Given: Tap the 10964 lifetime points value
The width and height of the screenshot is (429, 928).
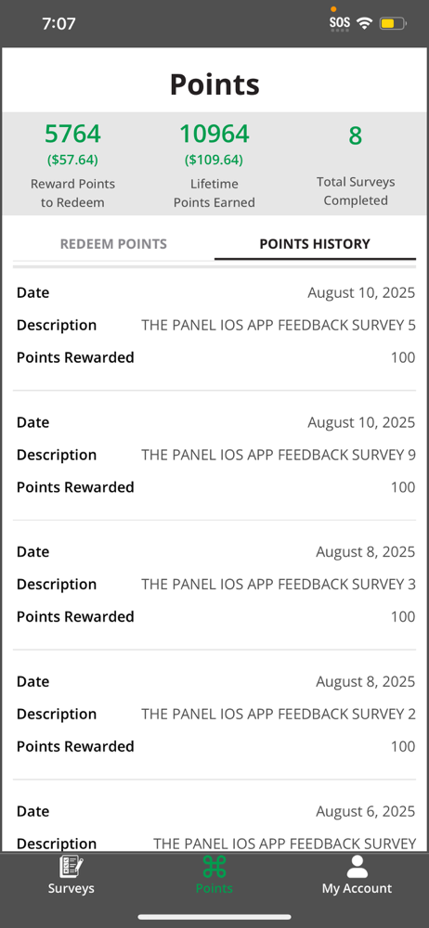Looking at the screenshot, I should (214, 134).
